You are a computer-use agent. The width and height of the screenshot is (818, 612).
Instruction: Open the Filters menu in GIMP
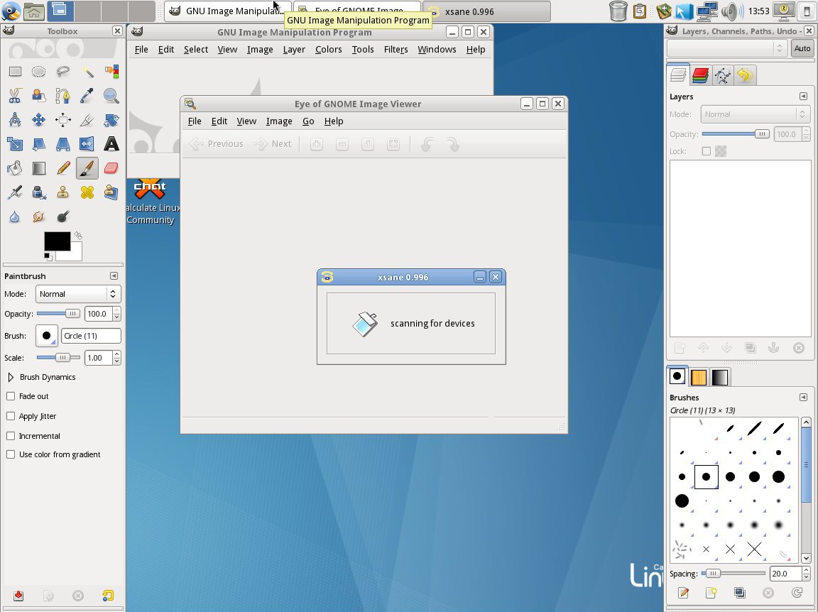[x=396, y=49]
